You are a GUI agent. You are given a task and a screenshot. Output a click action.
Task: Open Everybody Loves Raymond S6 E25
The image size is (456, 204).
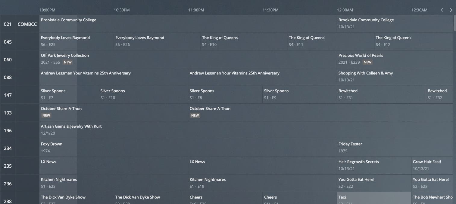coord(77,42)
